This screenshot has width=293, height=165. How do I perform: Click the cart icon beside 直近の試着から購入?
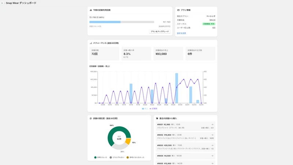(x=157, y=118)
